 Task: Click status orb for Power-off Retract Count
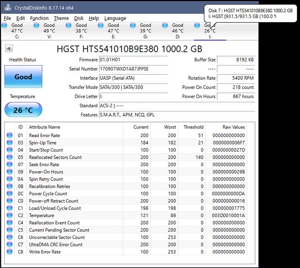click(x=10, y=201)
